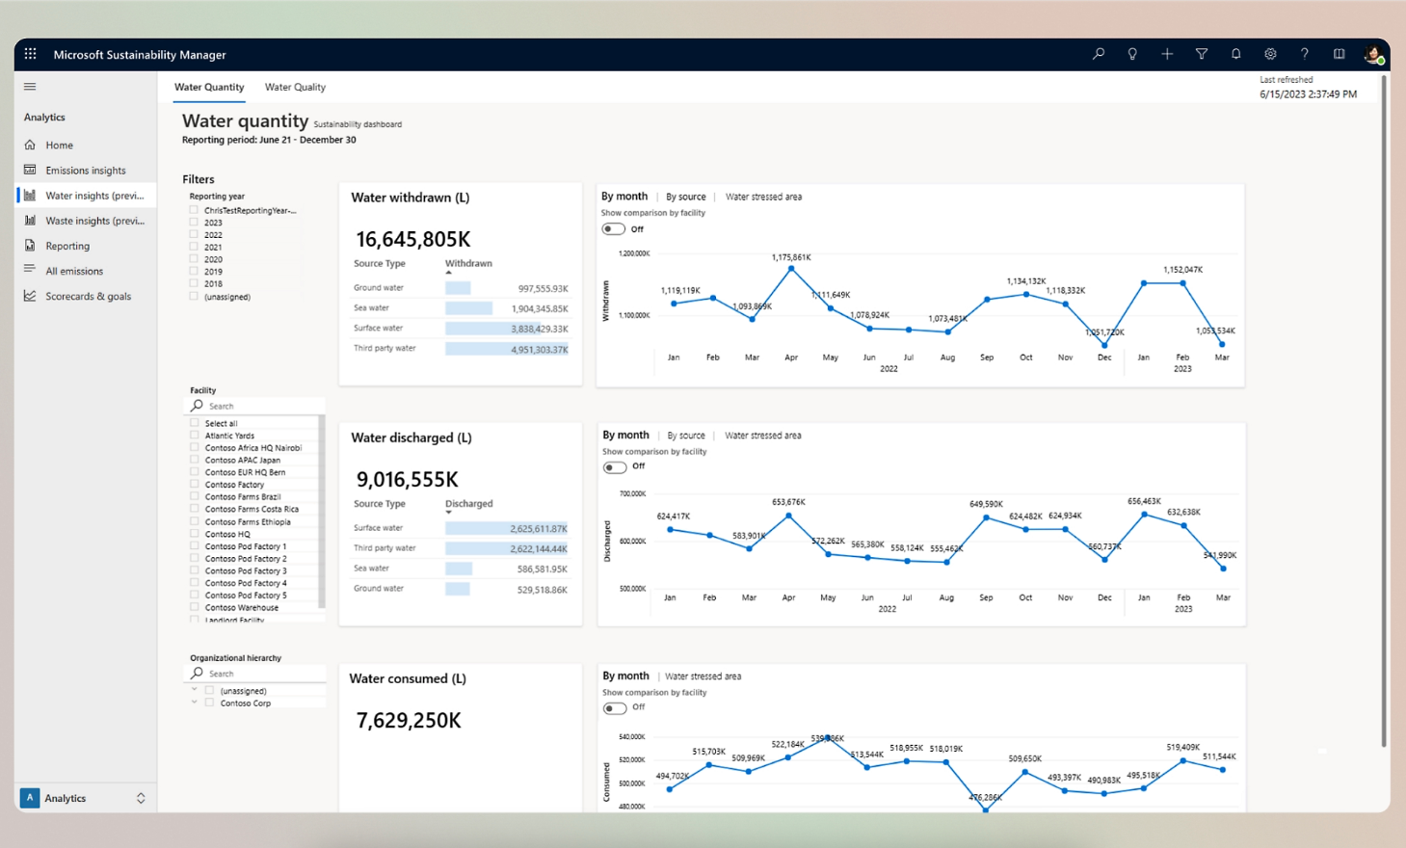1406x848 pixels.
Task: Open the Analytics area switcher chevrons
Action: (141, 798)
